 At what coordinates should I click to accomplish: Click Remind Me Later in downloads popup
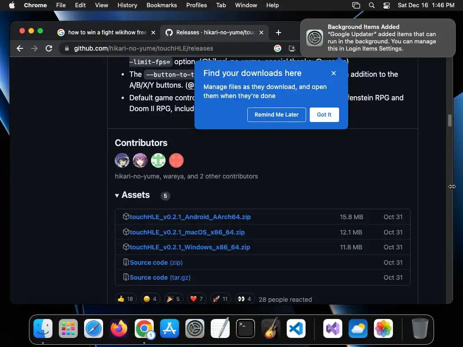coord(276,114)
